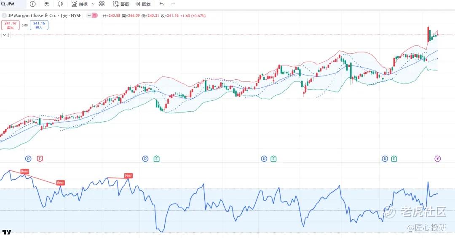Click the first Bear label on the oscillator
The height and width of the screenshot is (238, 455).
(25, 171)
